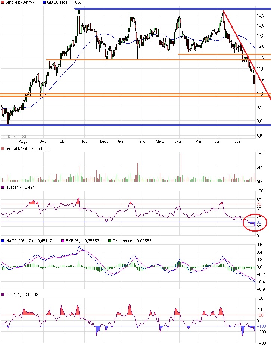This screenshot has height=346, width=271.
Task: Click the red 100 level label on CCI axis
Action: point(259,315)
